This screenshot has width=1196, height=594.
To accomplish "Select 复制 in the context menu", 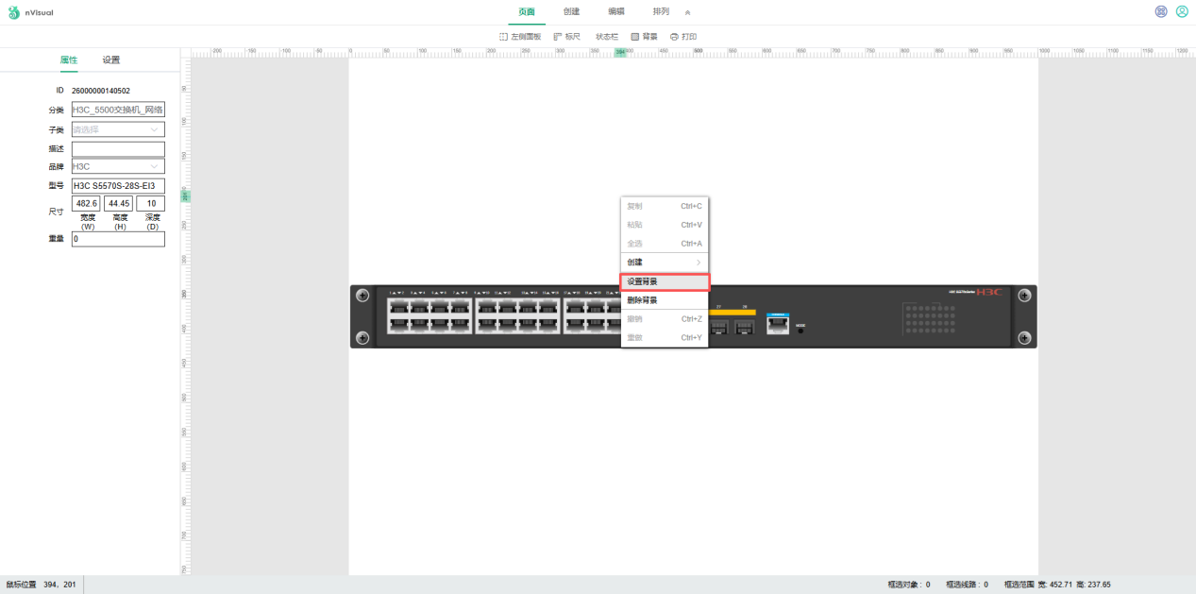I will (665, 206).
